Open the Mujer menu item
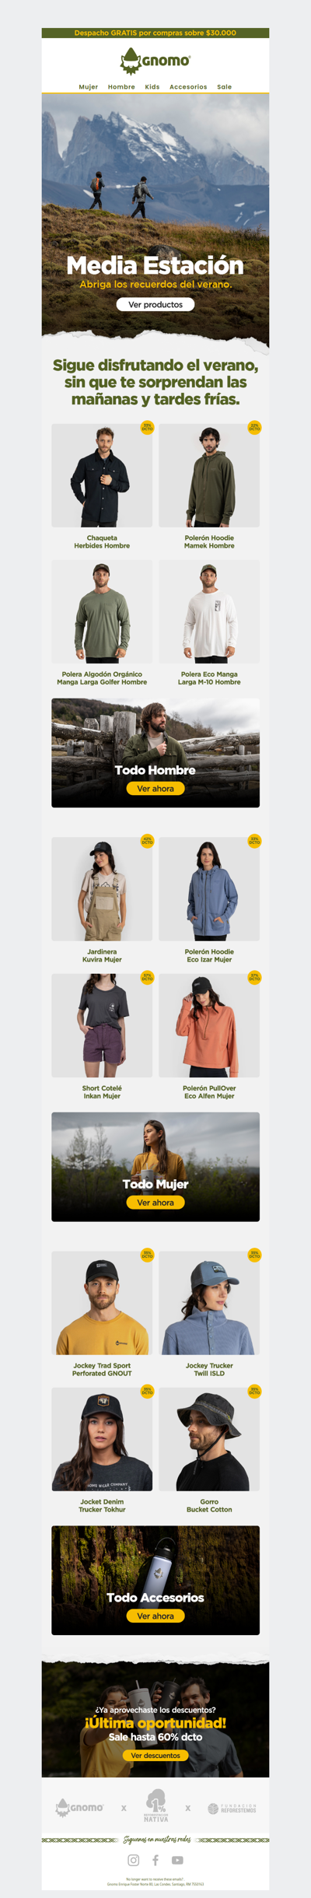This screenshot has height=1898, width=311. pyautogui.click(x=89, y=87)
